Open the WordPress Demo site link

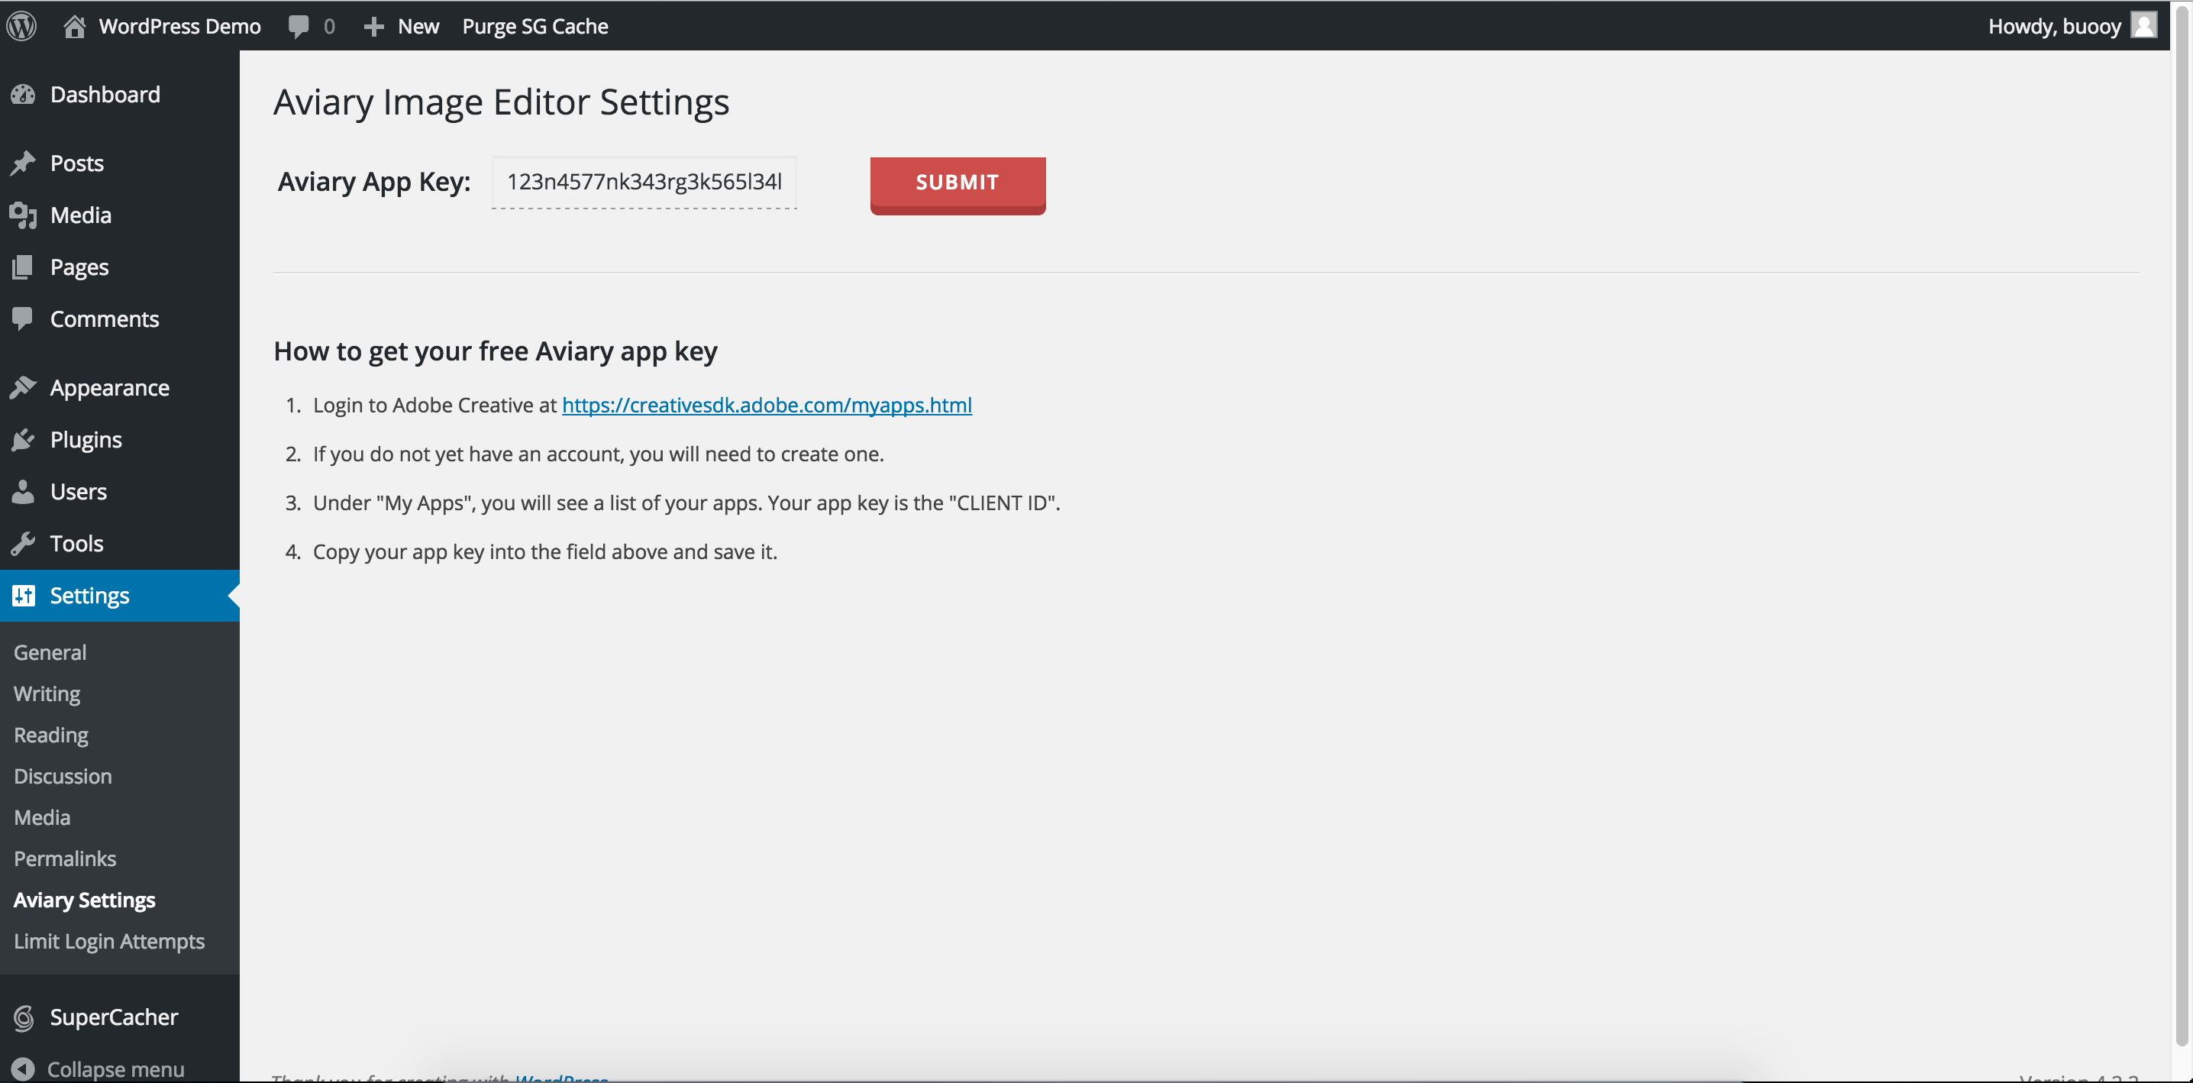tap(179, 27)
